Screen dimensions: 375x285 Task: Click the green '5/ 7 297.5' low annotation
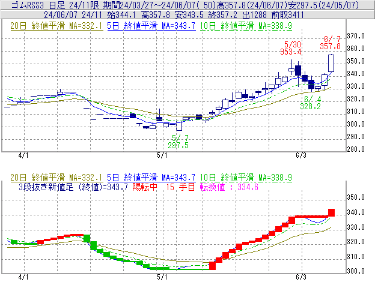tap(178, 142)
